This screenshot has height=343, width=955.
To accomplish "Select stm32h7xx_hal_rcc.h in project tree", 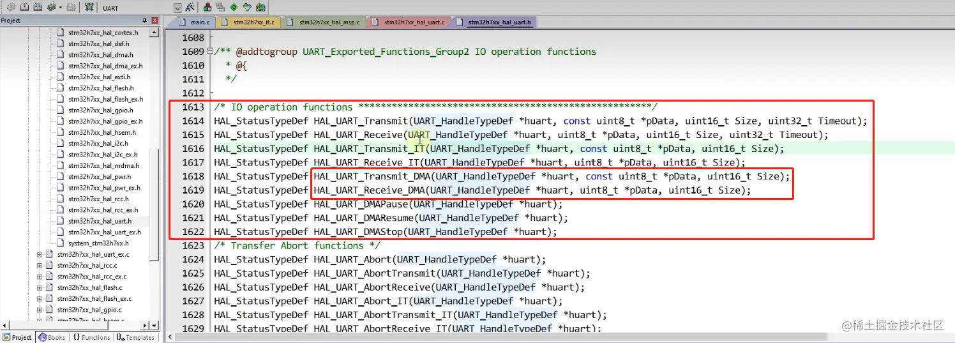I will (x=98, y=199).
